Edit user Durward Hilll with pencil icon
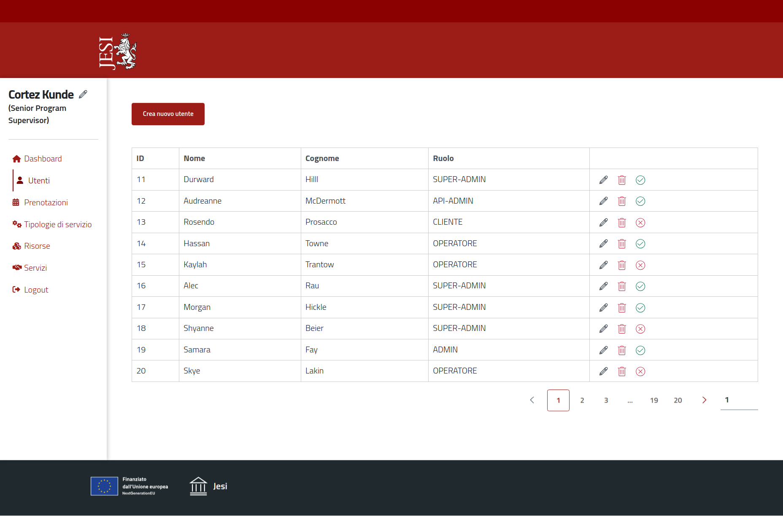The width and height of the screenshot is (783, 516). click(603, 180)
